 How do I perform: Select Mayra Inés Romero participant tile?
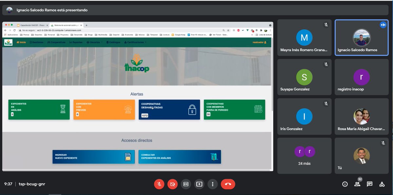pyautogui.click(x=304, y=38)
